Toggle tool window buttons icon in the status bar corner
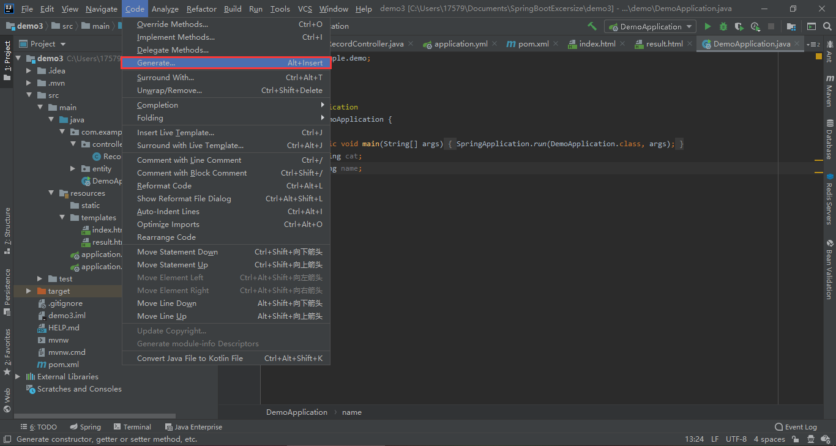Screen dimensions: 836x446 7,439
